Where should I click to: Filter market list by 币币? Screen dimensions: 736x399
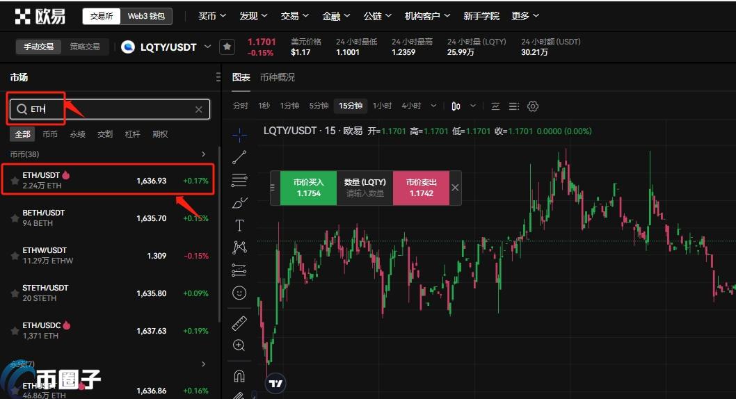coord(50,134)
